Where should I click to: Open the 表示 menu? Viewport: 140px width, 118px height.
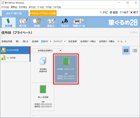pos(32,7)
